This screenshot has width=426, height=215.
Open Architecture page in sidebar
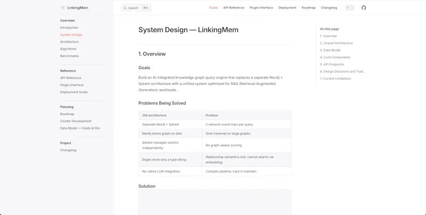(x=69, y=42)
